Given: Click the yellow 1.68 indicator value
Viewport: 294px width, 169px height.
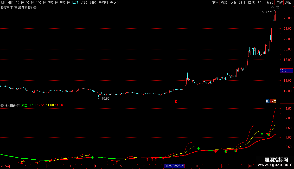Looking at the screenshot, I should point(51,105).
